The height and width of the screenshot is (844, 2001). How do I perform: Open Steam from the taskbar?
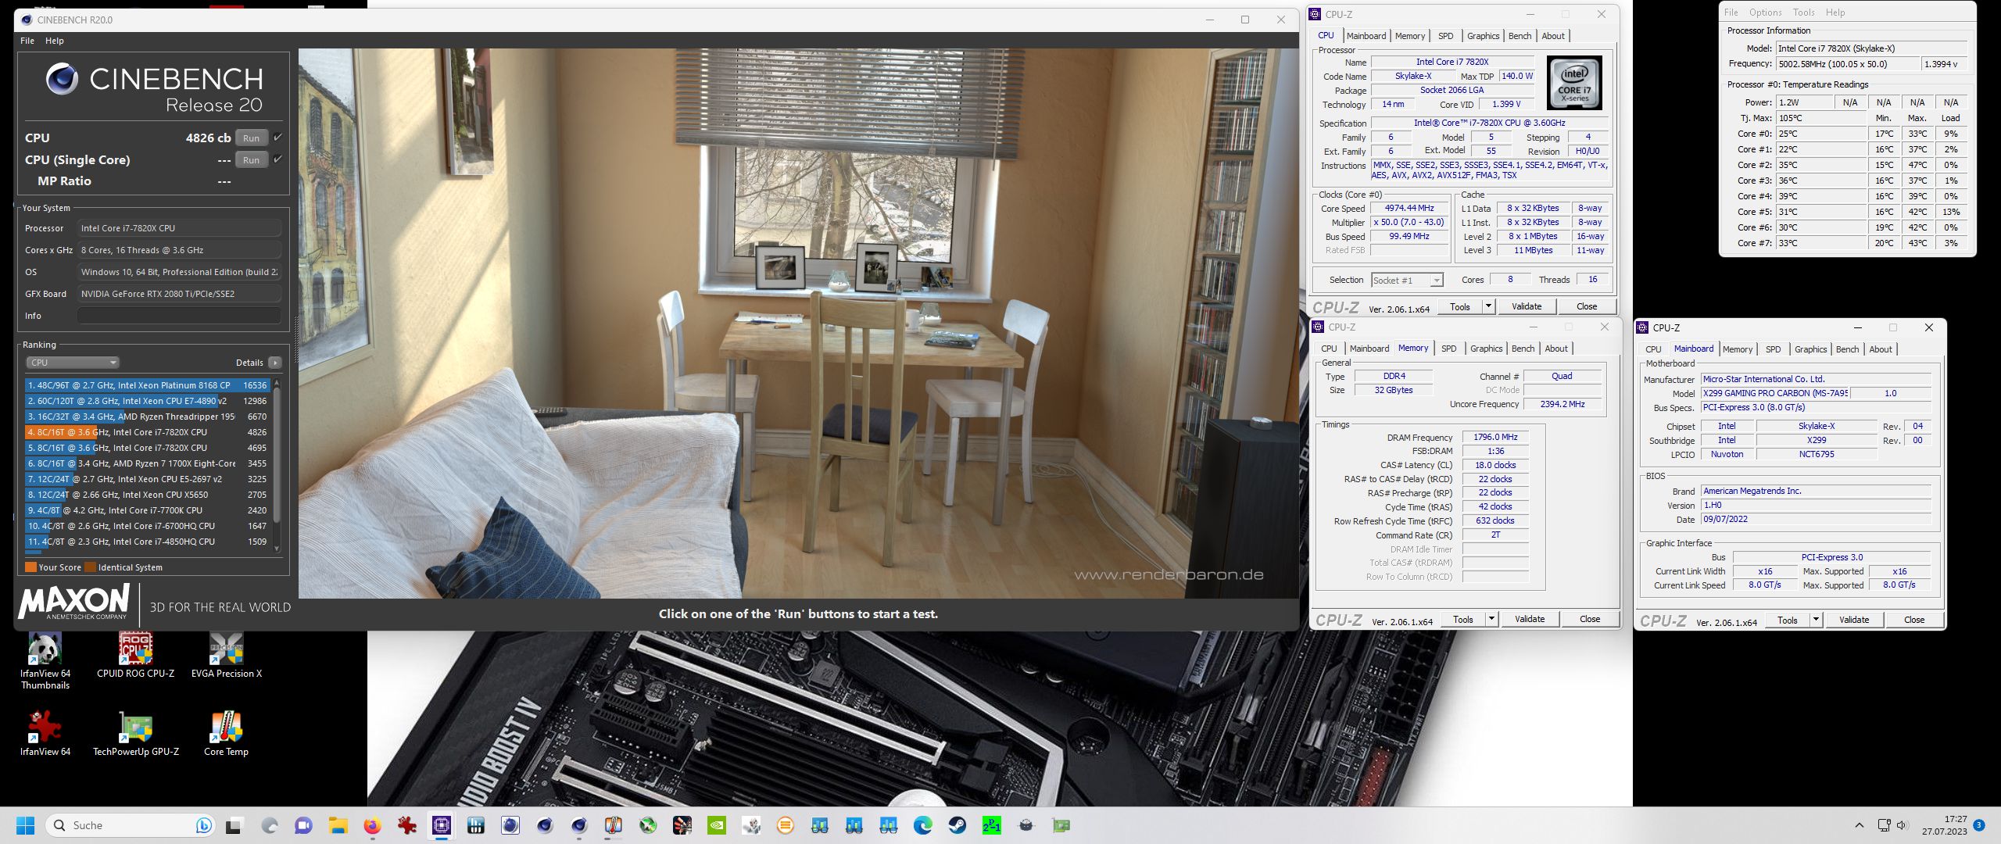[x=958, y=825]
